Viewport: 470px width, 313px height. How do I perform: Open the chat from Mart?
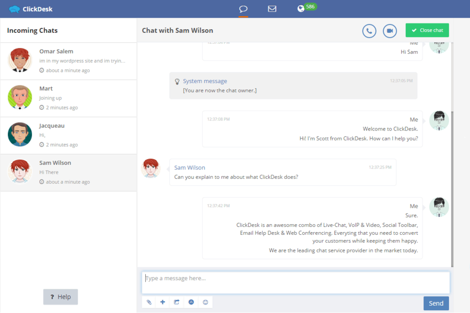(68, 98)
